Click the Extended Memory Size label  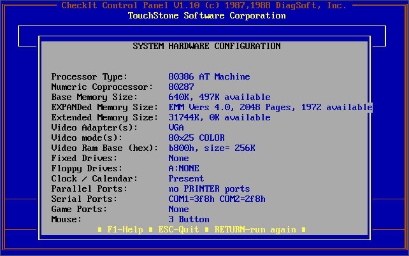click(x=104, y=118)
